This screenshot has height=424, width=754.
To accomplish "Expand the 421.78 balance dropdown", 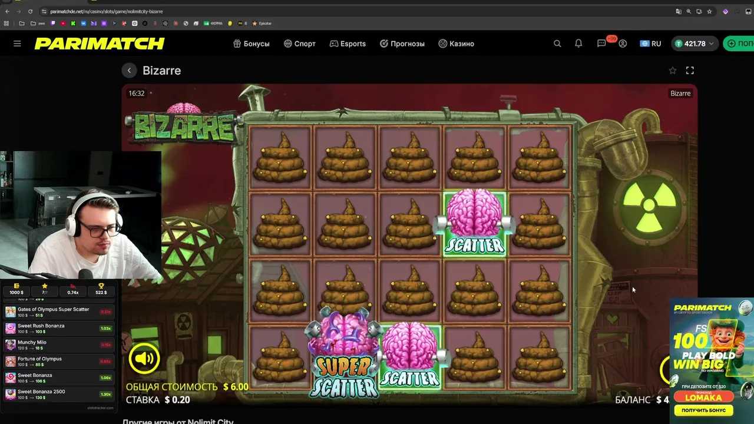I will coord(694,44).
